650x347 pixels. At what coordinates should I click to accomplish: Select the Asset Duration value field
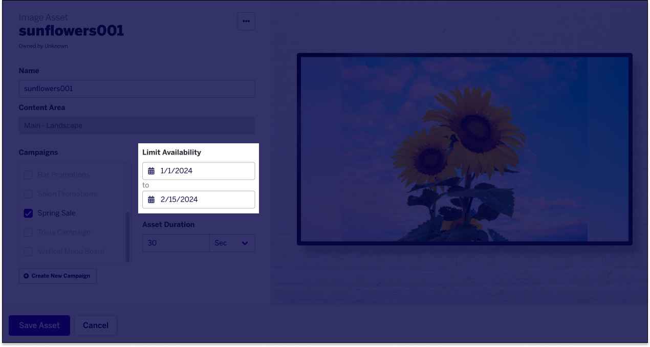coord(176,243)
